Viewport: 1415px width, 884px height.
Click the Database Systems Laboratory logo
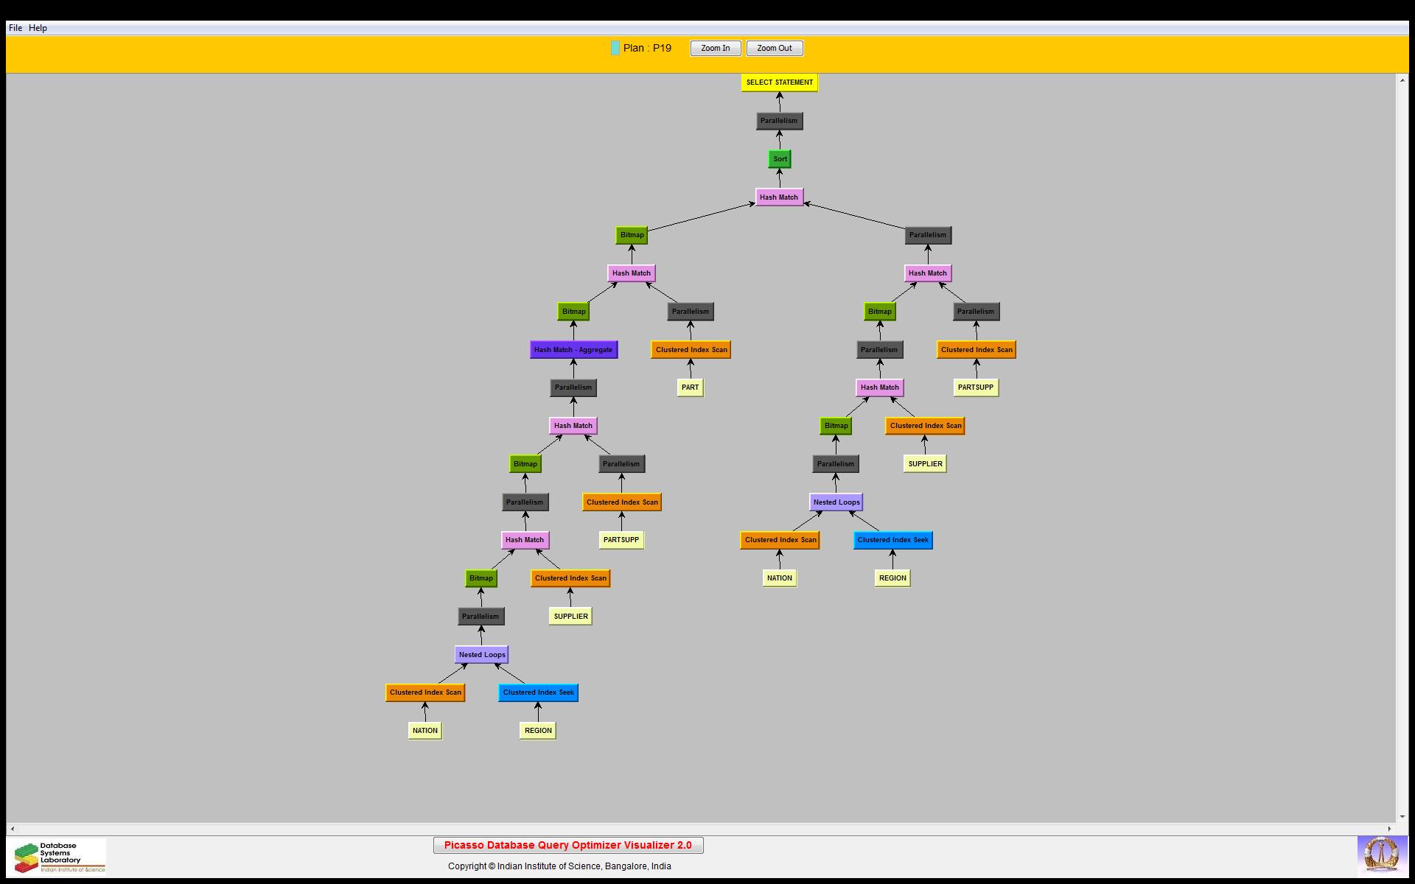point(60,857)
